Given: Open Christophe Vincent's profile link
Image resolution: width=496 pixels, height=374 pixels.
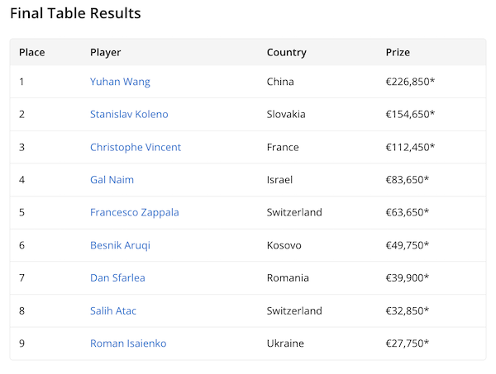Looking at the screenshot, I should tap(135, 147).
